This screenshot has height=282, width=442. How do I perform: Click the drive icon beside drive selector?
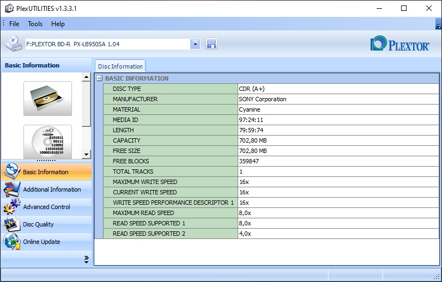[x=14, y=44]
